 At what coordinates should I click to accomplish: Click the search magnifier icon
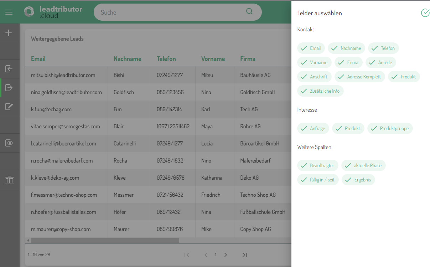pos(249,11)
